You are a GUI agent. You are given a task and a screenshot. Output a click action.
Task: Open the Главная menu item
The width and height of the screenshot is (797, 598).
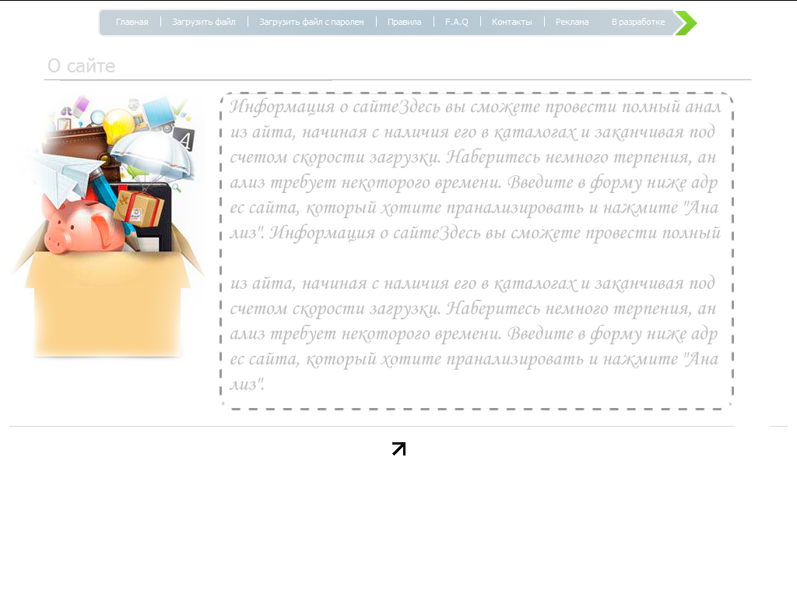(x=132, y=22)
